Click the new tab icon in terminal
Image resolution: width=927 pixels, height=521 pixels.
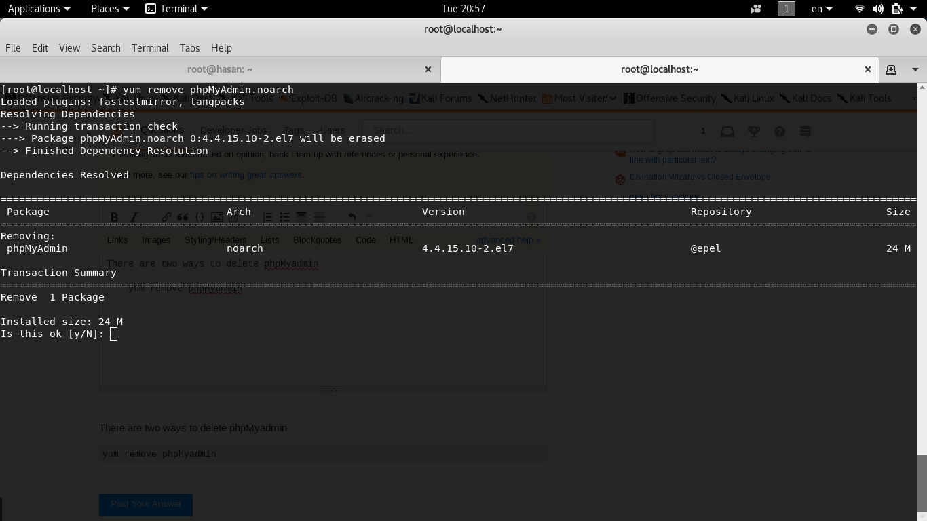tap(891, 69)
